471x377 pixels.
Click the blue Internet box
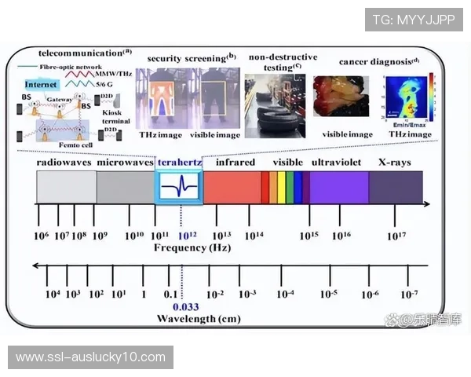(x=40, y=84)
